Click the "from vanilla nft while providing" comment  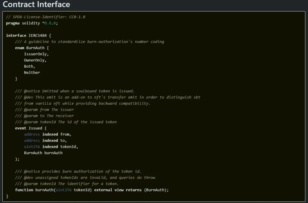83,104
